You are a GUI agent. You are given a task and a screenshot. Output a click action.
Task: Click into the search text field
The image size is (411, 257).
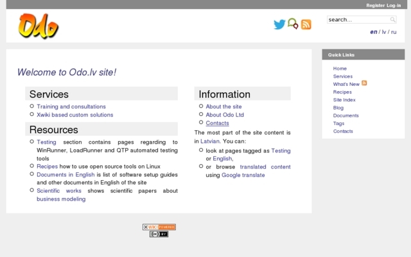coord(358,20)
